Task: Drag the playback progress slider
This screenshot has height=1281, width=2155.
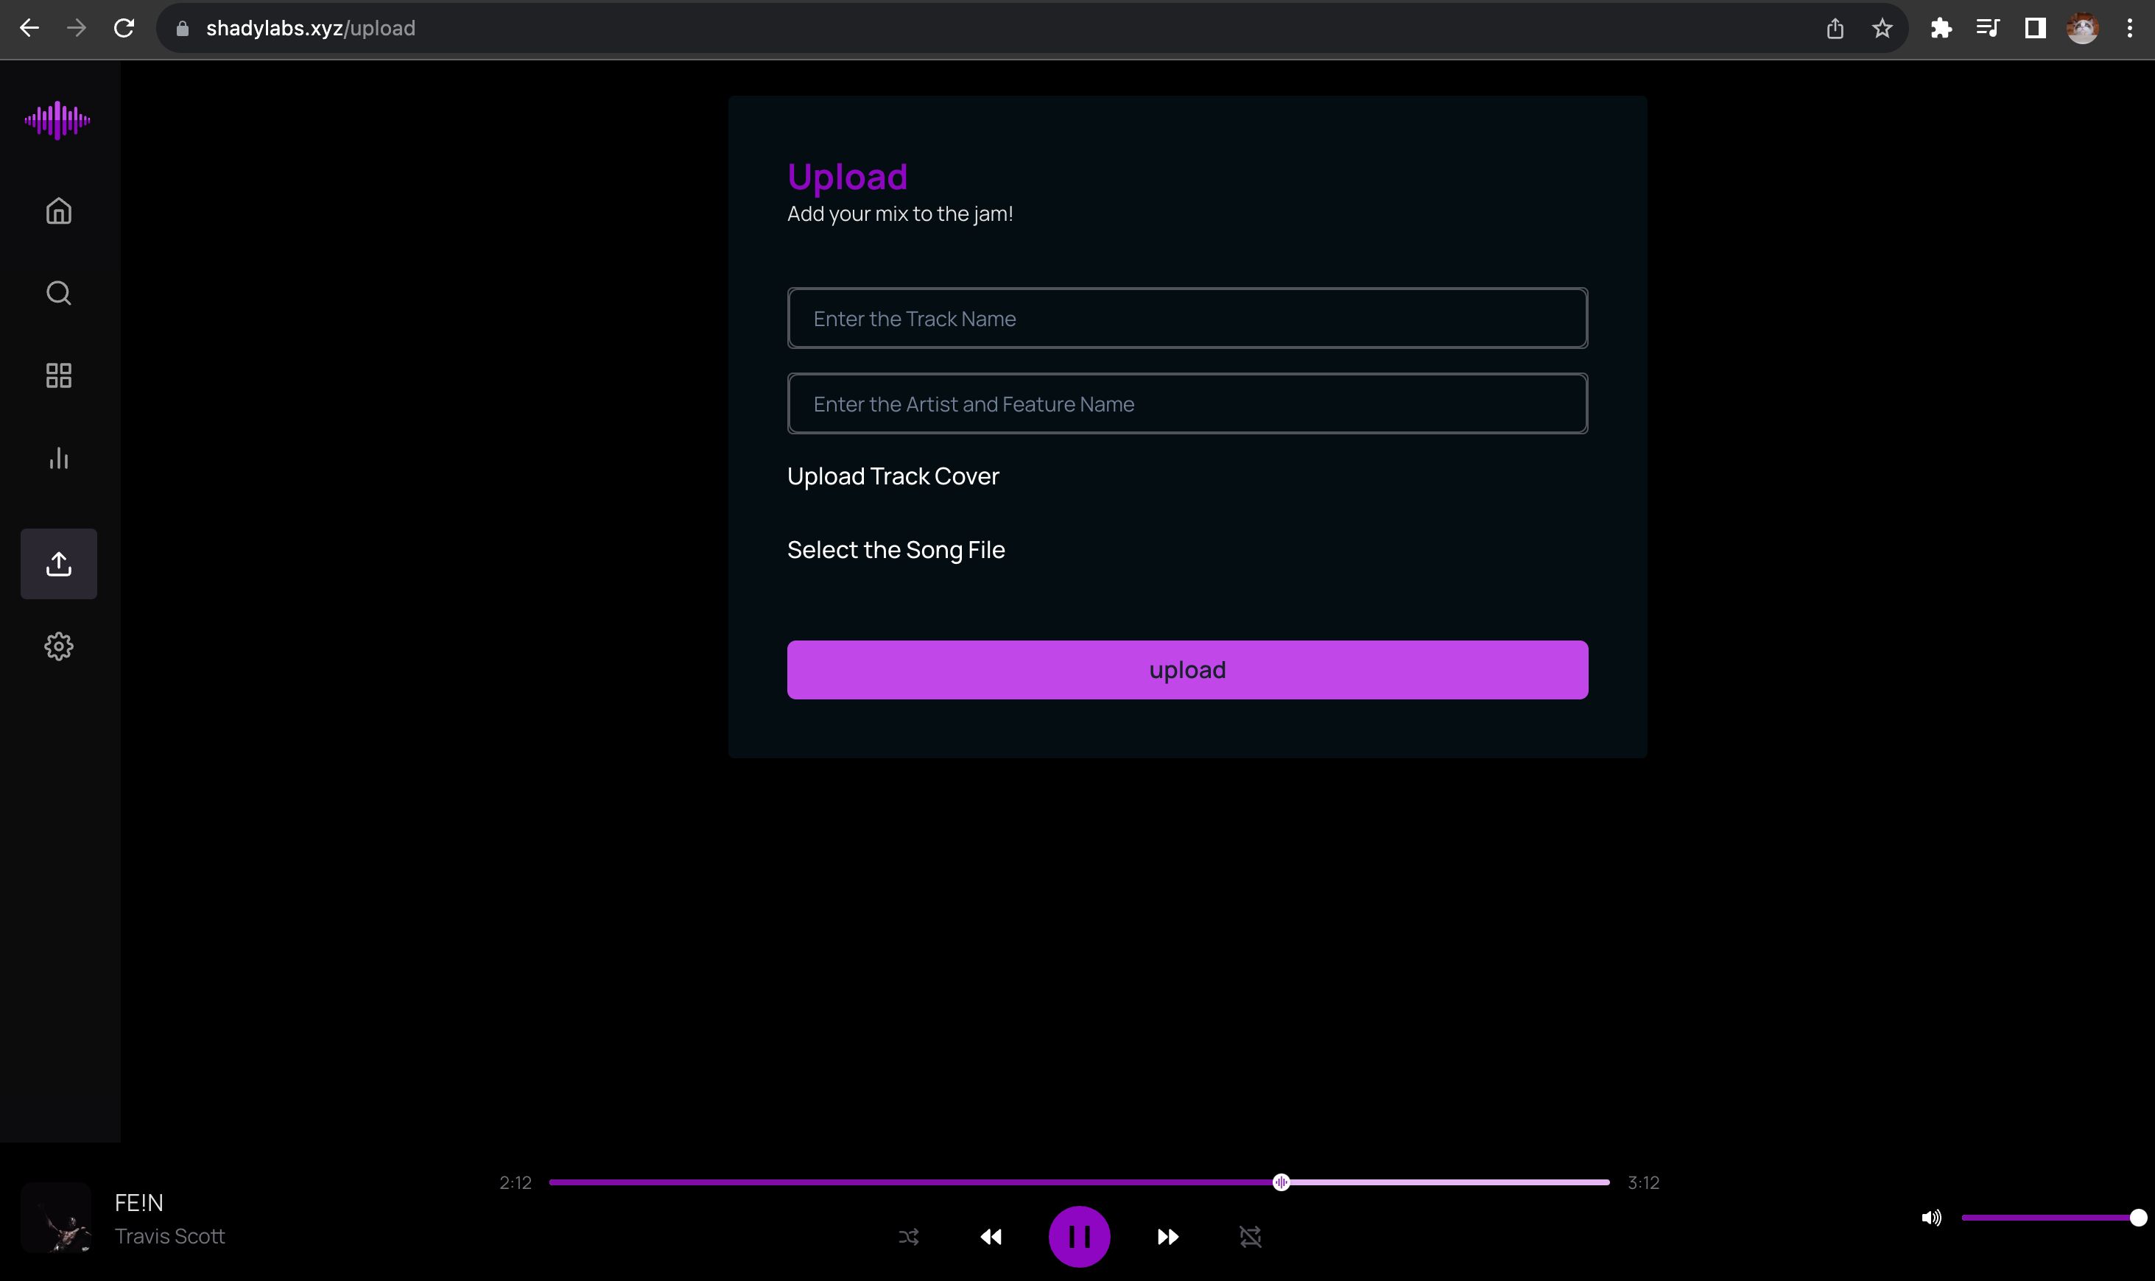Action: pos(1279,1182)
